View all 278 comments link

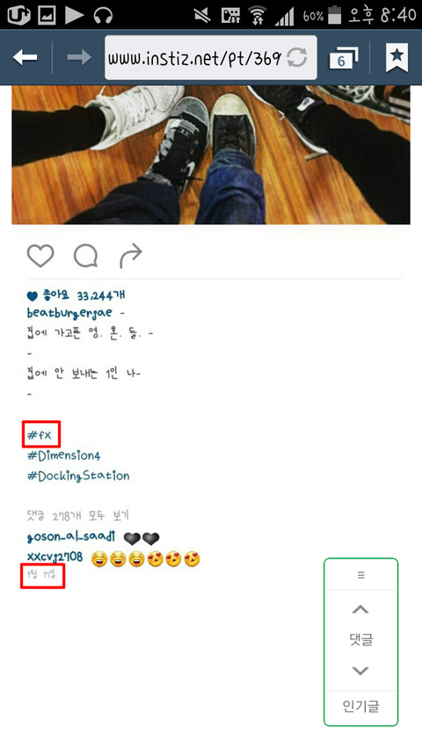click(x=77, y=516)
